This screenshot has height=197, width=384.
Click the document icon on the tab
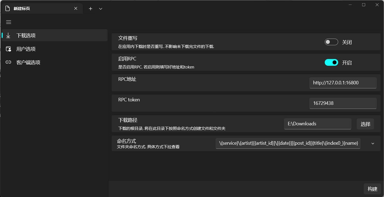click(8, 9)
